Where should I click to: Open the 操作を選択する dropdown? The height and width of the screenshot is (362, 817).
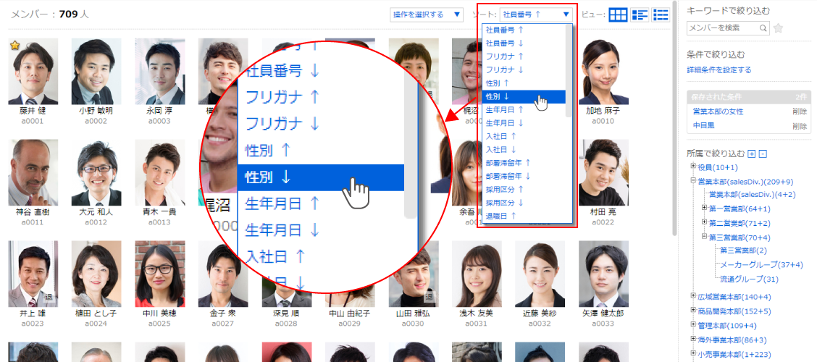tap(426, 14)
